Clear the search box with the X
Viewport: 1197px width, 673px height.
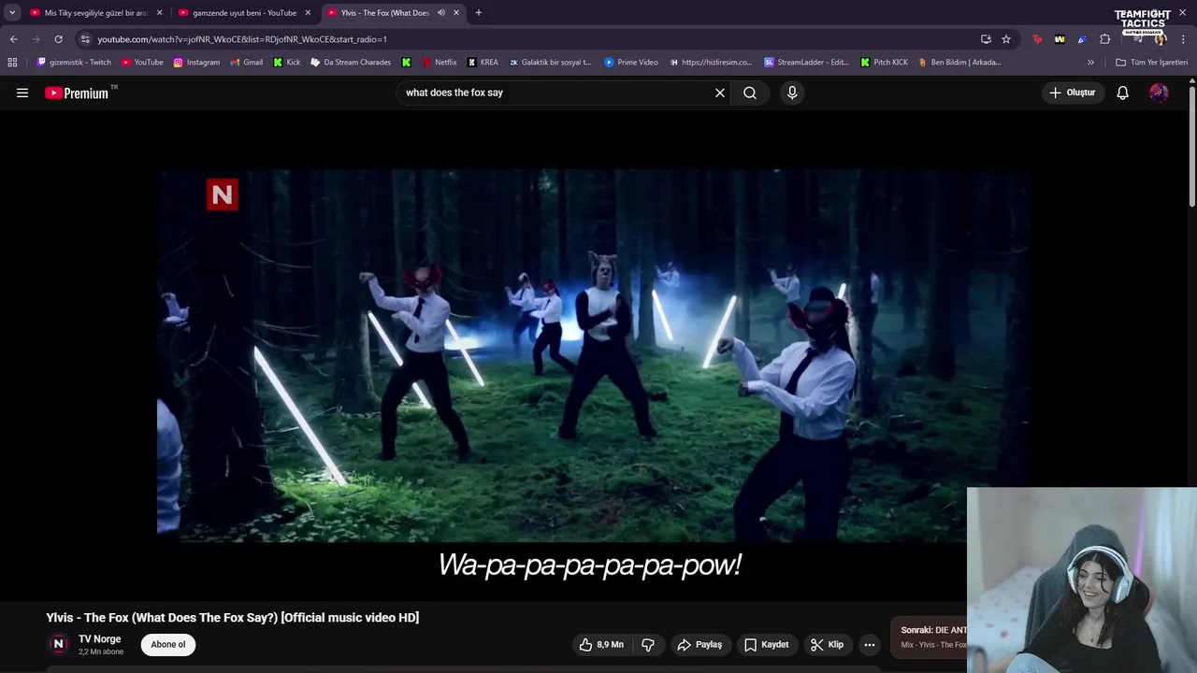point(720,93)
